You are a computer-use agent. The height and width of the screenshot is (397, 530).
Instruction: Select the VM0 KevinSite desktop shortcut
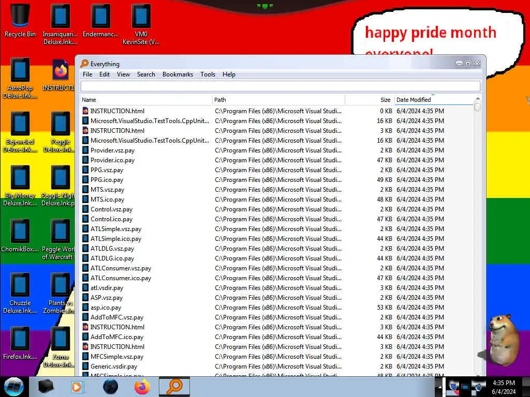point(141,24)
